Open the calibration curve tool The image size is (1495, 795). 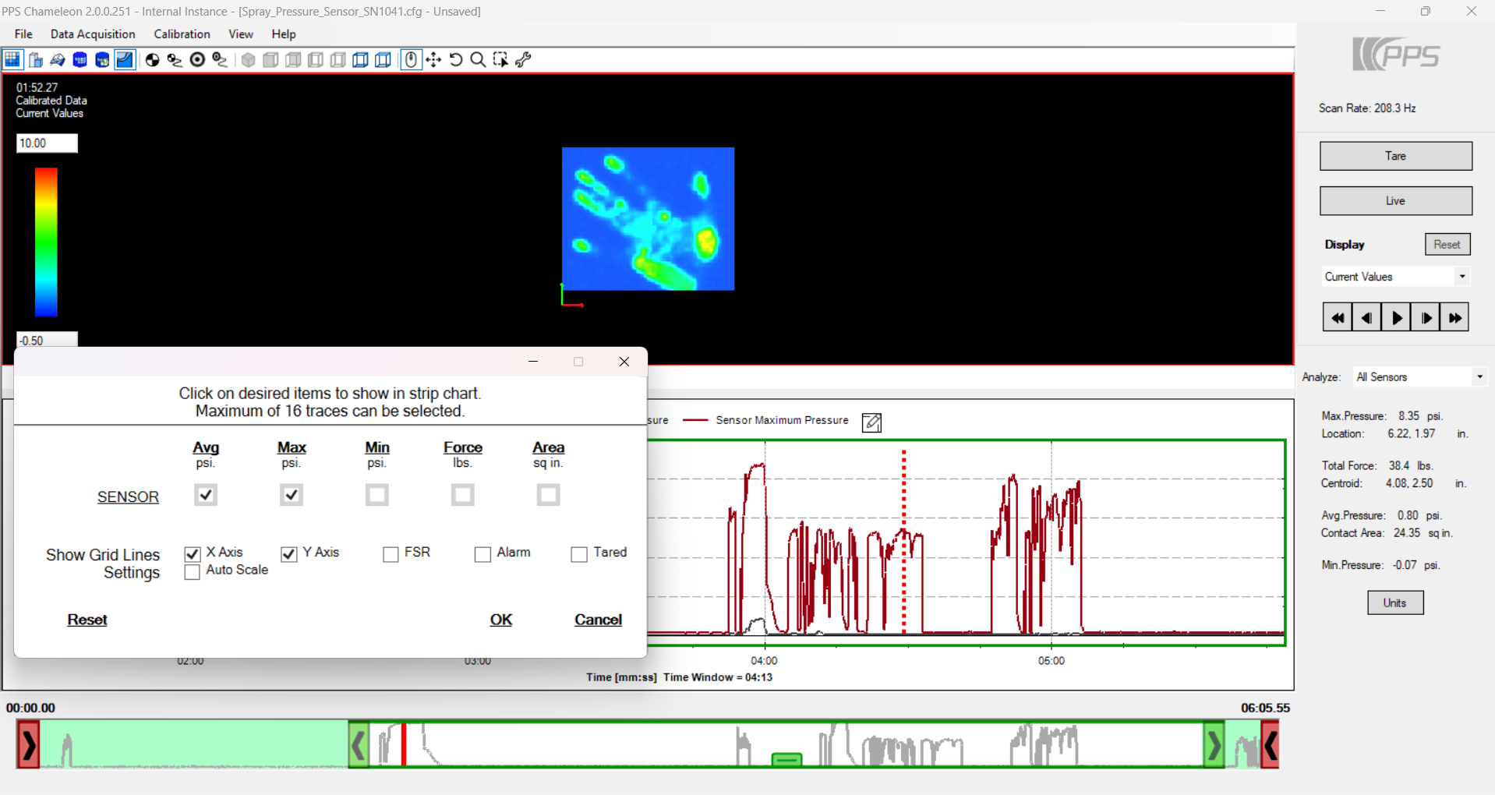click(125, 59)
